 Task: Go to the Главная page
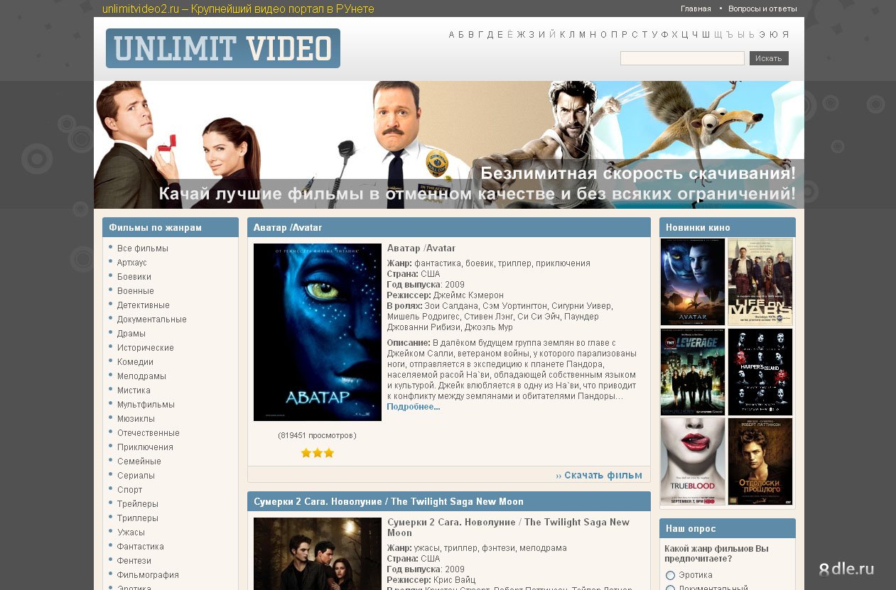pos(696,9)
